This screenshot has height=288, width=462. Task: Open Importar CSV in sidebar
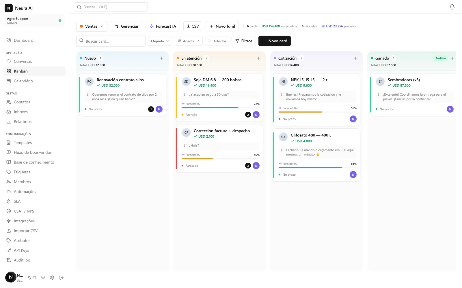35,231
